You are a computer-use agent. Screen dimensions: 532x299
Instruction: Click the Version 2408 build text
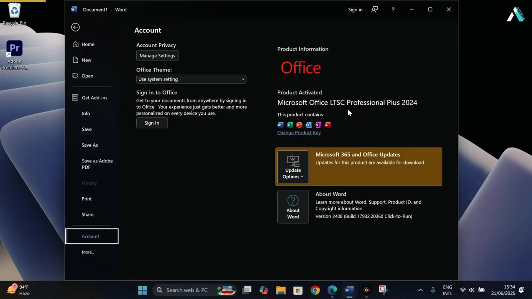pyautogui.click(x=364, y=216)
